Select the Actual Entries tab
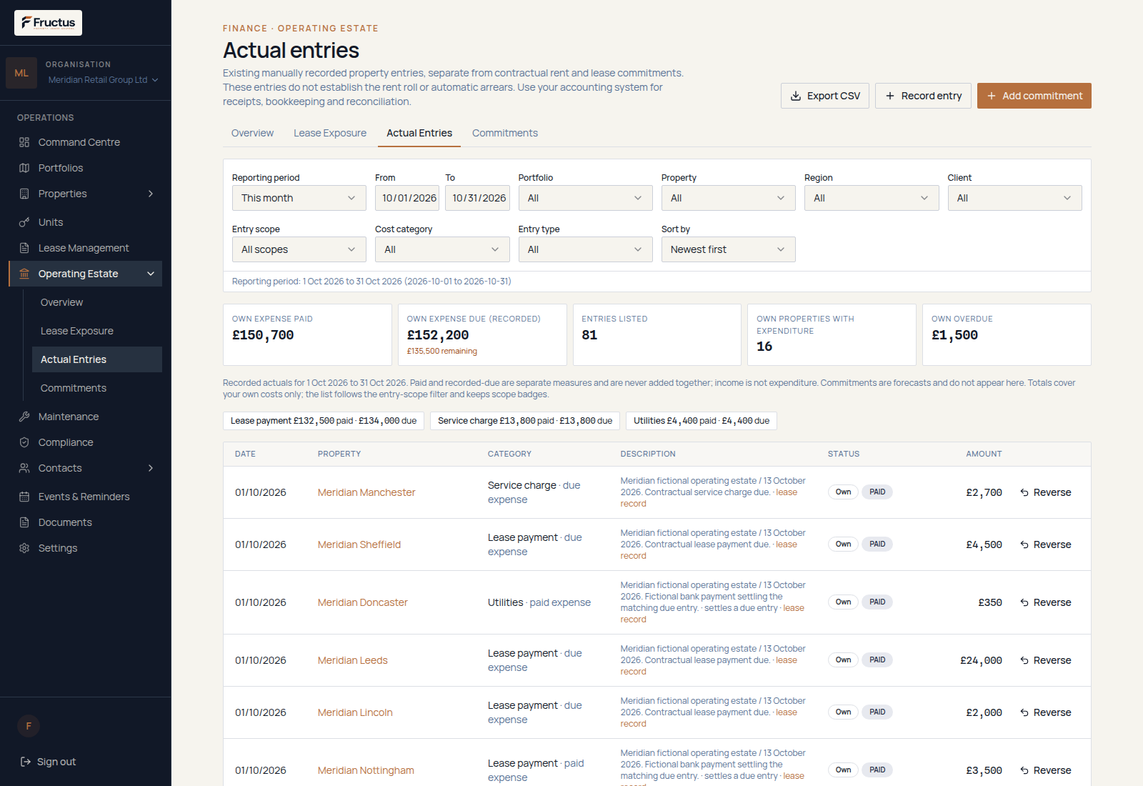 [419, 133]
